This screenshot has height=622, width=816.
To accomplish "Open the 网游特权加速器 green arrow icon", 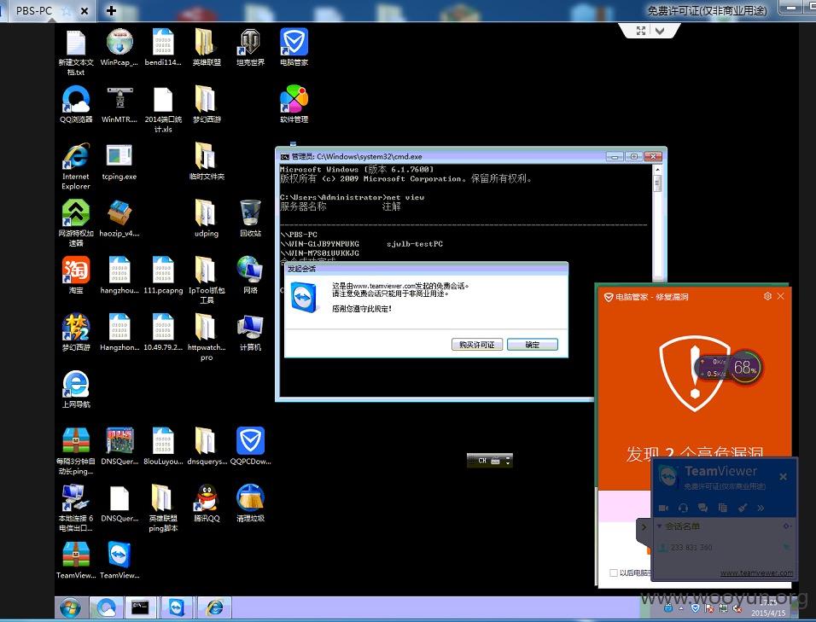I will click(76, 223).
